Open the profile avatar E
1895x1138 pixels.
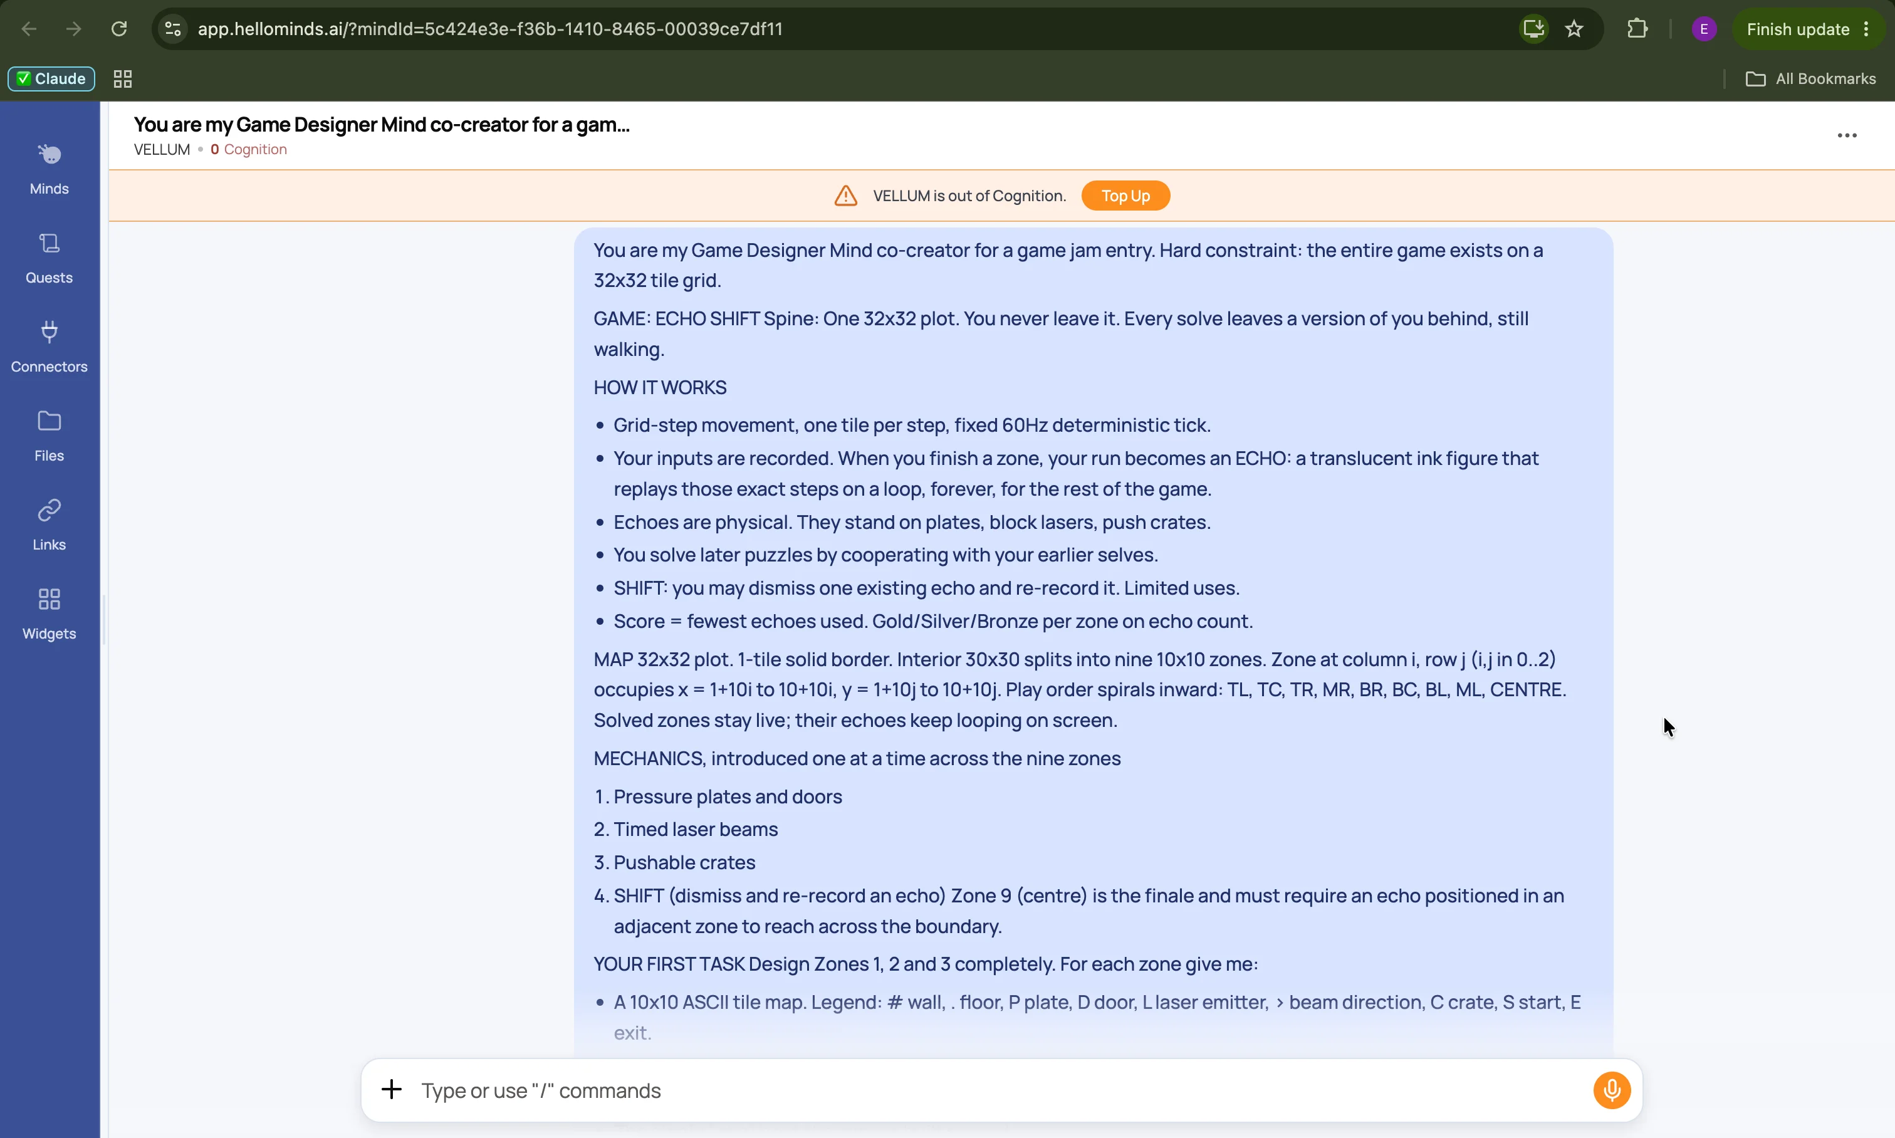tap(1703, 29)
